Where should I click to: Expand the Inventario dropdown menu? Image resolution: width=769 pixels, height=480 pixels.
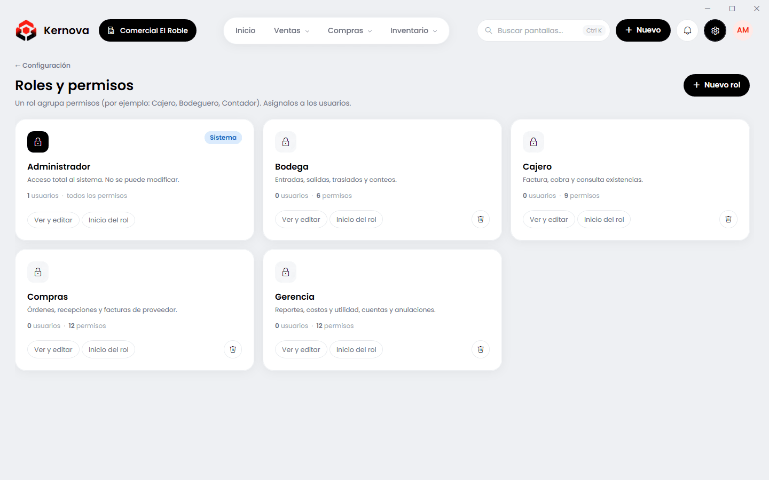[414, 30]
